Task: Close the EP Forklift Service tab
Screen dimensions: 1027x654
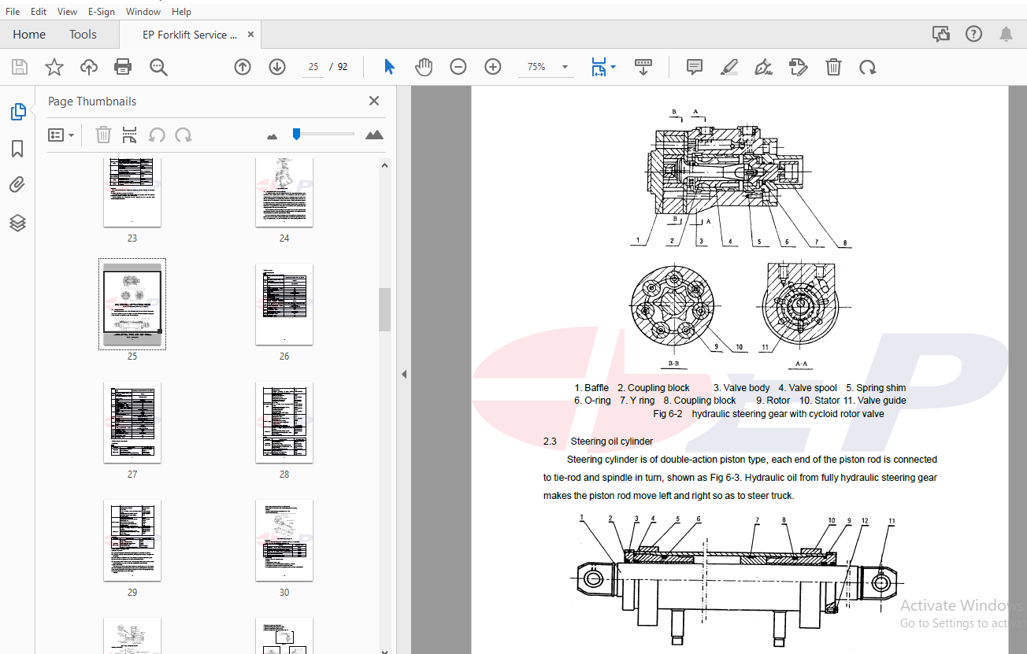Action: tap(251, 35)
